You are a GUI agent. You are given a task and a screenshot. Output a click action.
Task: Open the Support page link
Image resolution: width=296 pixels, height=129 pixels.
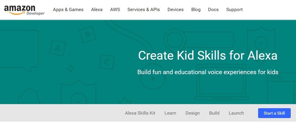[234, 10]
